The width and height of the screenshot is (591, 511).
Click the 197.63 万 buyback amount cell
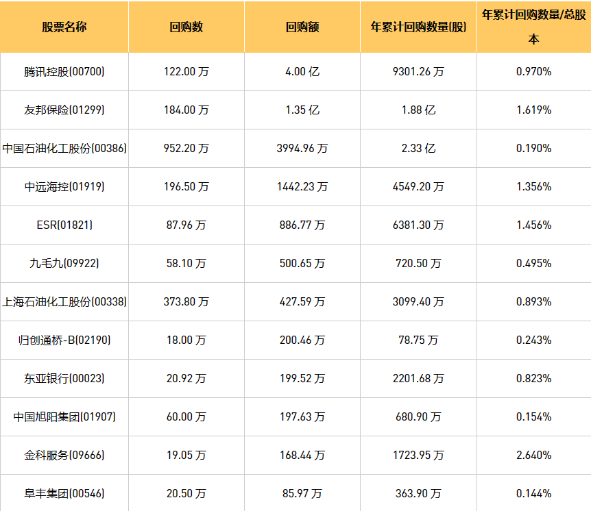(302, 417)
